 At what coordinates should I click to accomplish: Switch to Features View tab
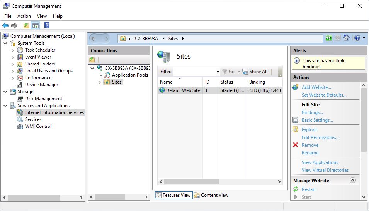click(173, 195)
